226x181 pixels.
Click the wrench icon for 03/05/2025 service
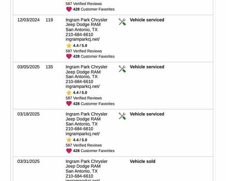[122, 69]
